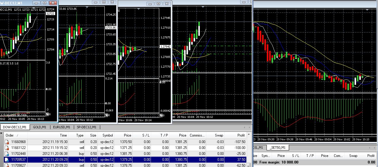Select the _SET50,M1 tab in the right window
The image size is (378, 167).
point(278,147)
